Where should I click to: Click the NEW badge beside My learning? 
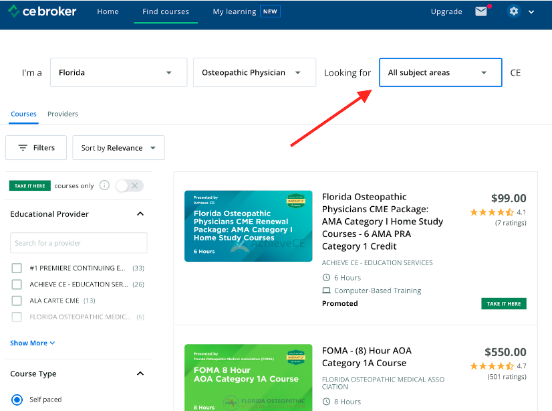[x=270, y=11]
